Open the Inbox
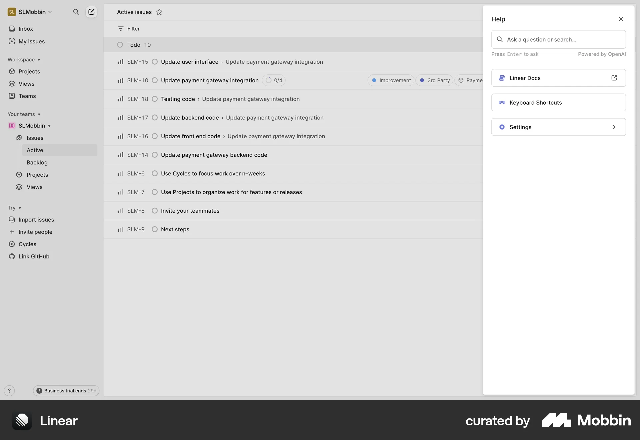 coord(26,28)
